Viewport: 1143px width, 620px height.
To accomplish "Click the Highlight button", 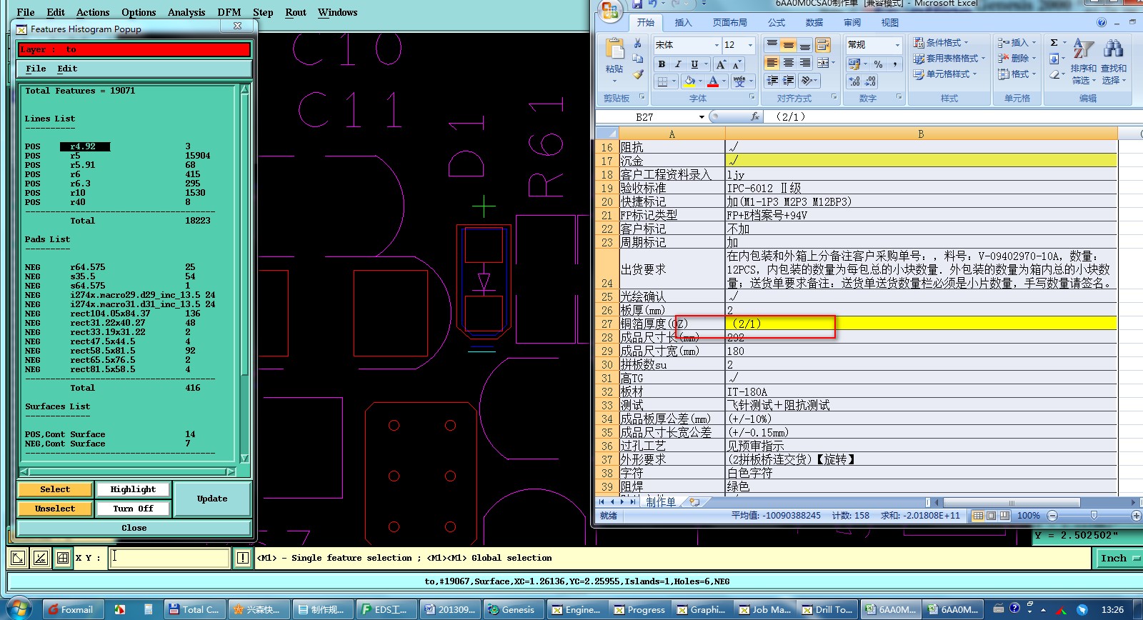I will click(133, 490).
